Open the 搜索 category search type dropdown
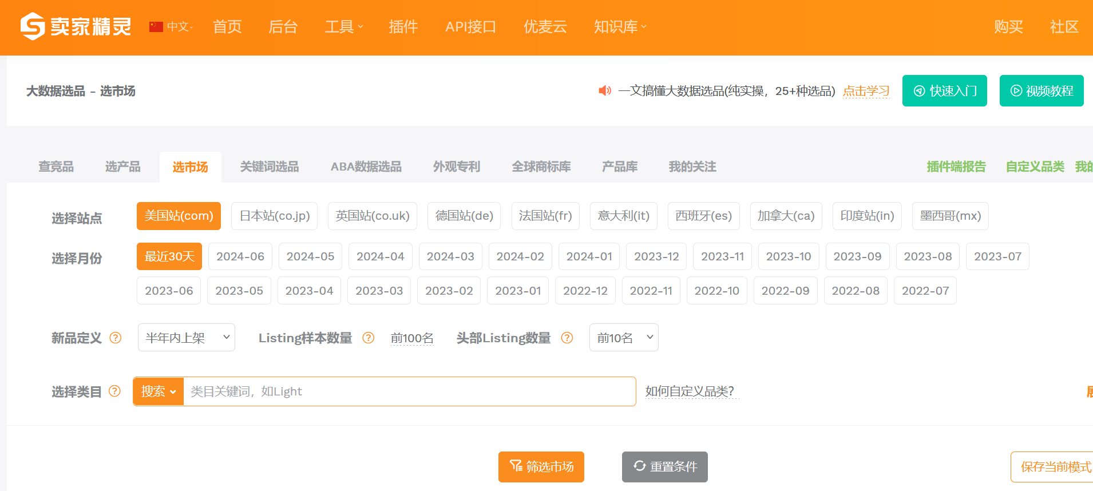This screenshot has height=491, width=1093. point(159,391)
